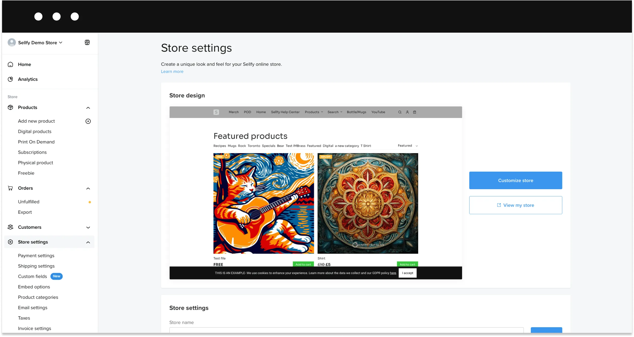Expand the Customers section chevron

click(x=88, y=227)
